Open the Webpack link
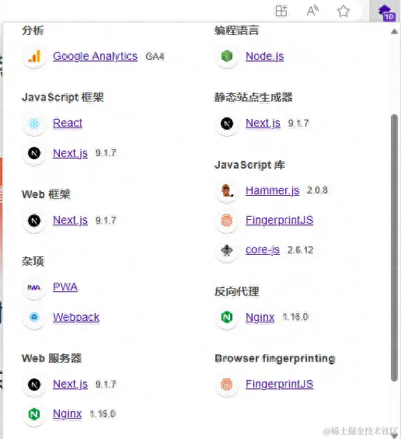 tap(76, 317)
